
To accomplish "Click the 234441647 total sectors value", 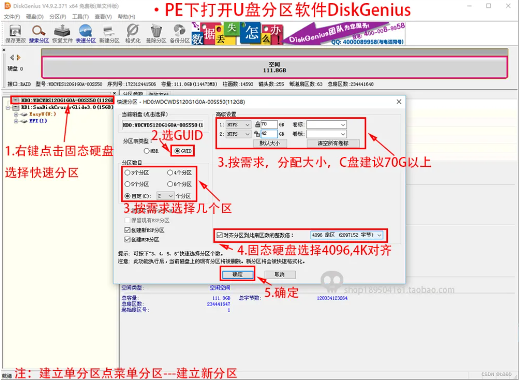I will pyautogui.click(x=218, y=304).
